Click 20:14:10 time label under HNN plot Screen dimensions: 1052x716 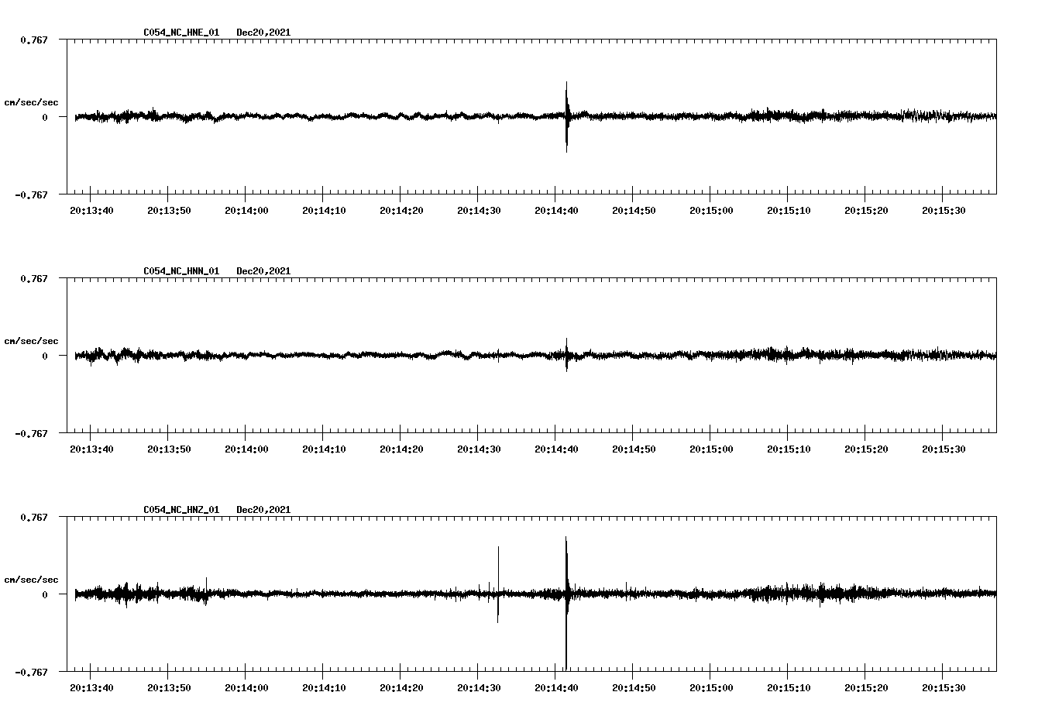point(324,449)
